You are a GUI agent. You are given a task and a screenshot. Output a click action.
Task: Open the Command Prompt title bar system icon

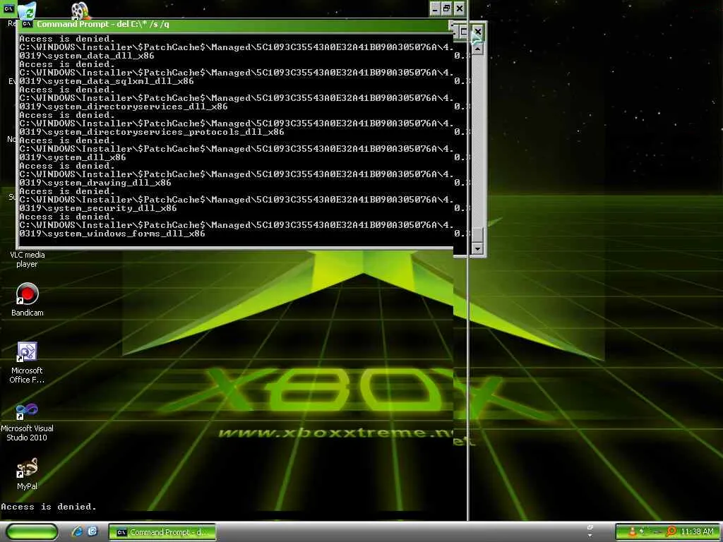(x=28, y=24)
